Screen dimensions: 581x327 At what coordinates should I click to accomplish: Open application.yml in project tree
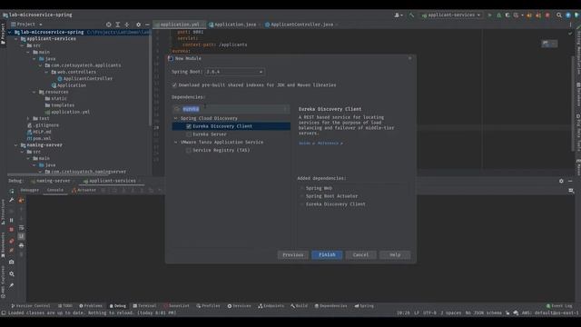pos(67,112)
